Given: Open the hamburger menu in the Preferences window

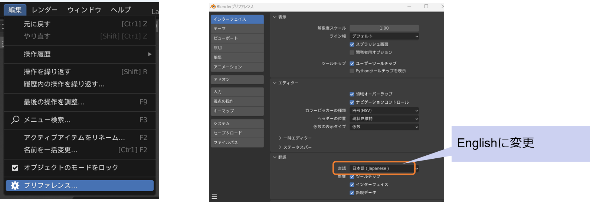Looking at the screenshot, I should [x=214, y=196].
